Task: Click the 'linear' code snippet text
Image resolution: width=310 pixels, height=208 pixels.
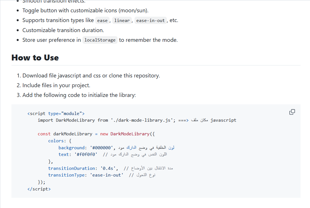Action: (x=122, y=20)
